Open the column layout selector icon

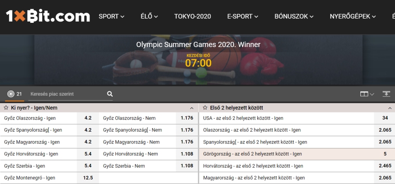(x=367, y=94)
